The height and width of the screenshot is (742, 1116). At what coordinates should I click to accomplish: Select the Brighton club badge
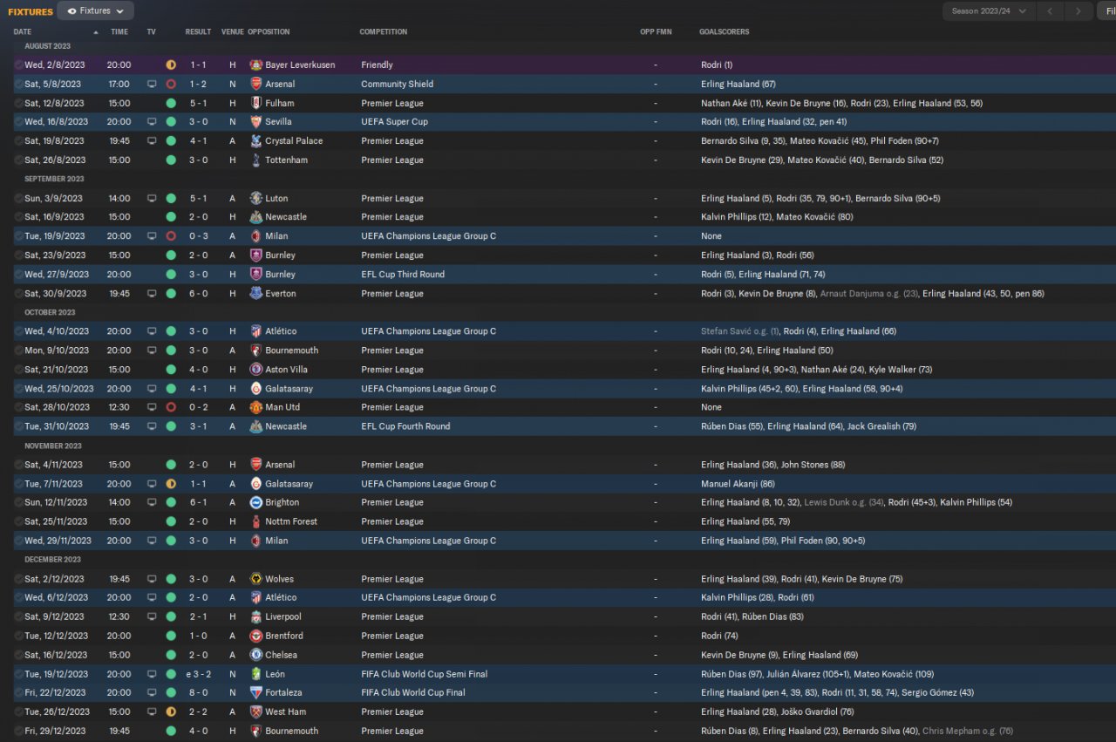coord(256,502)
